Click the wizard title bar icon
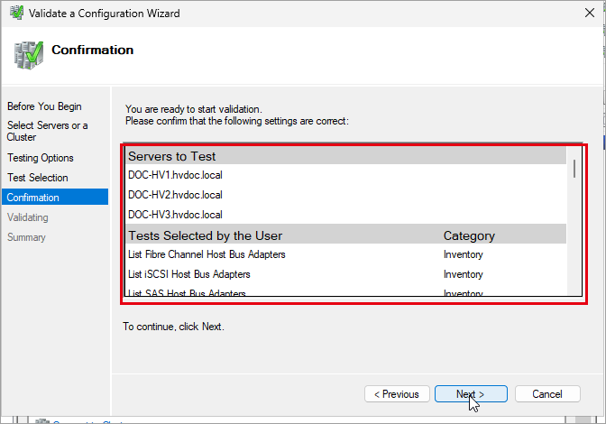Screen dimensions: 606x424 click(x=16, y=13)
